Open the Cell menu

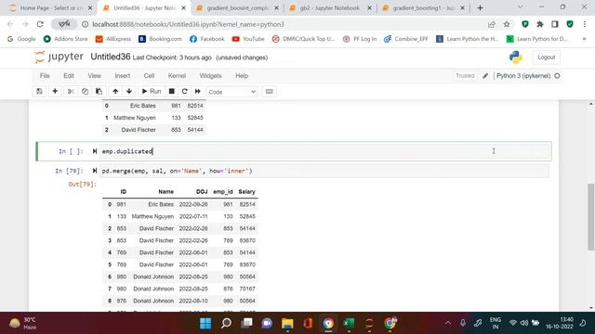[149, 76]
